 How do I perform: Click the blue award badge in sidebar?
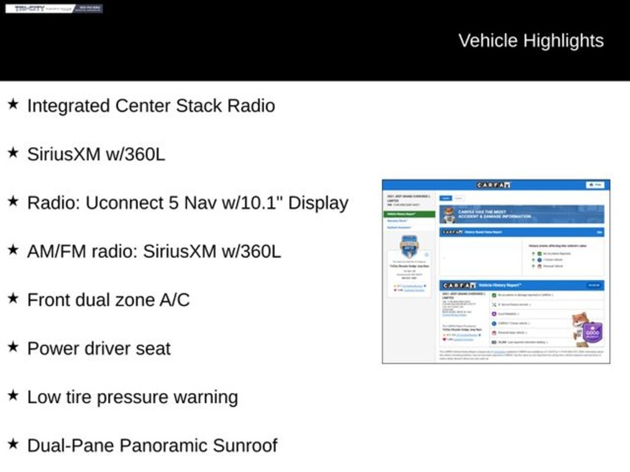(409, 245)
